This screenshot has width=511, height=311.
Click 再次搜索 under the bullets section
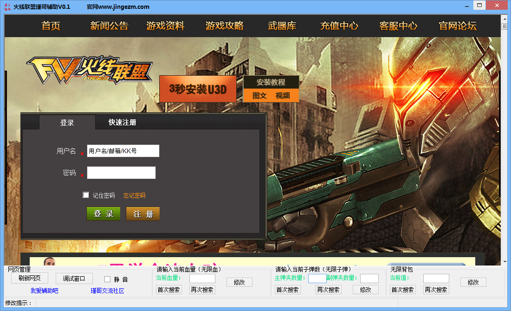coord(329,290)
